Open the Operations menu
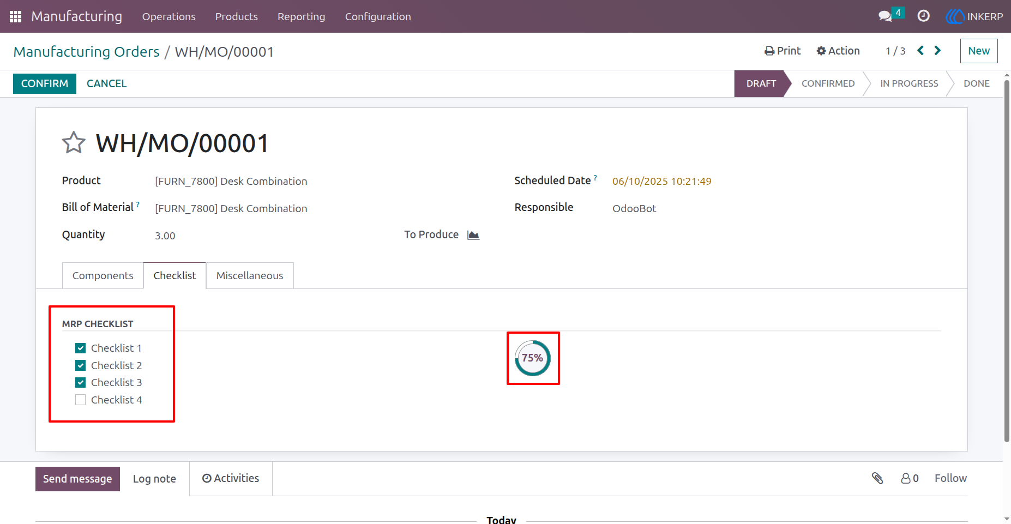The width and height of the screenshot is (1011, 524). point(168,16)
